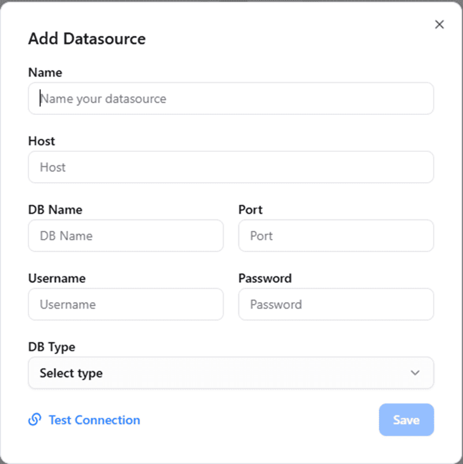463x464 pixels.
Task: Click the DB Name label text
Action: click(x=55, y=210)
